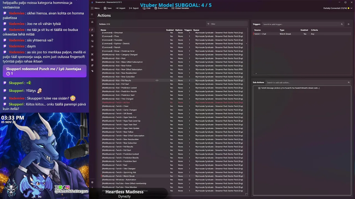Click the search icon in sub-action search field

(x=349, y=82)
